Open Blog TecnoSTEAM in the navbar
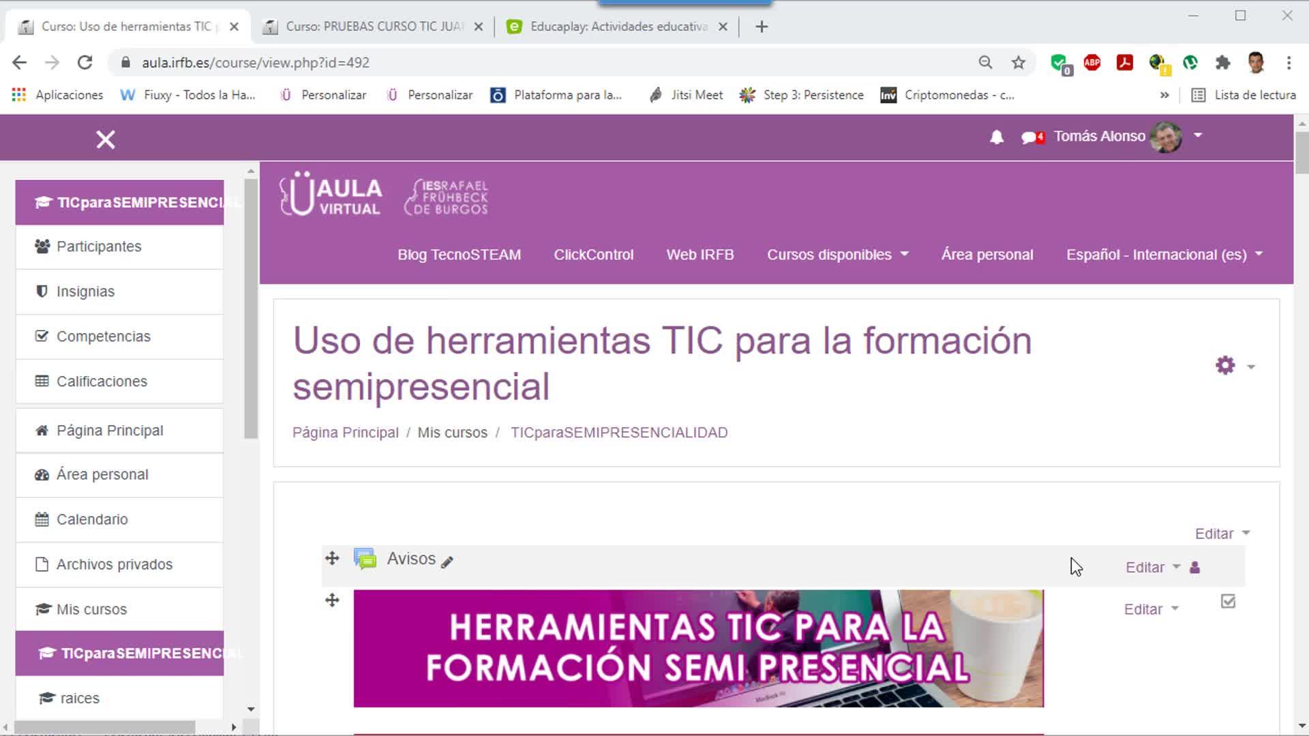 pyautogui.click(x=459, y=255)
